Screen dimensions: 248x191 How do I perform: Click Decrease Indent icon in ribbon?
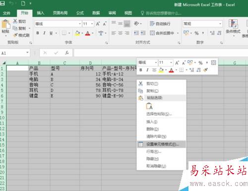point(136,33)
